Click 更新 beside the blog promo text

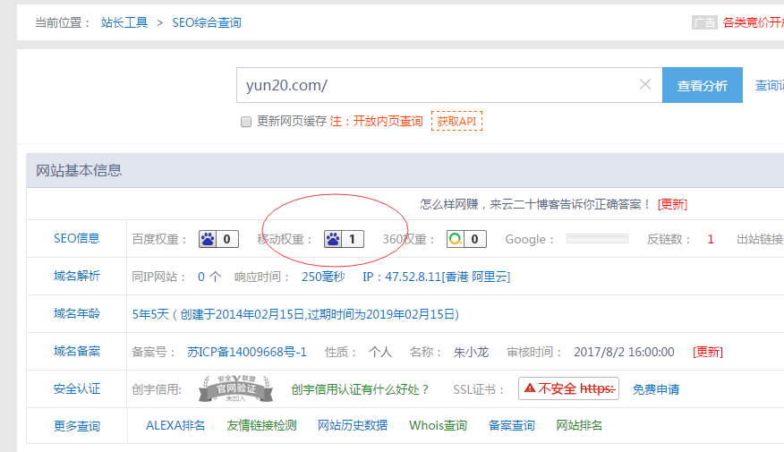pos(672,204)
